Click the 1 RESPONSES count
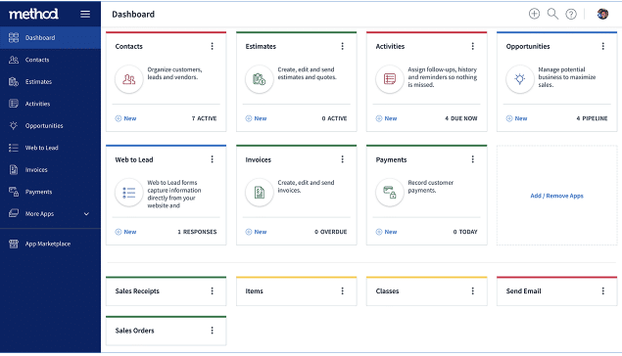Image resolution: width=622 pixels, height=356 pixels. pyautogui.click(x=197, y=232)
